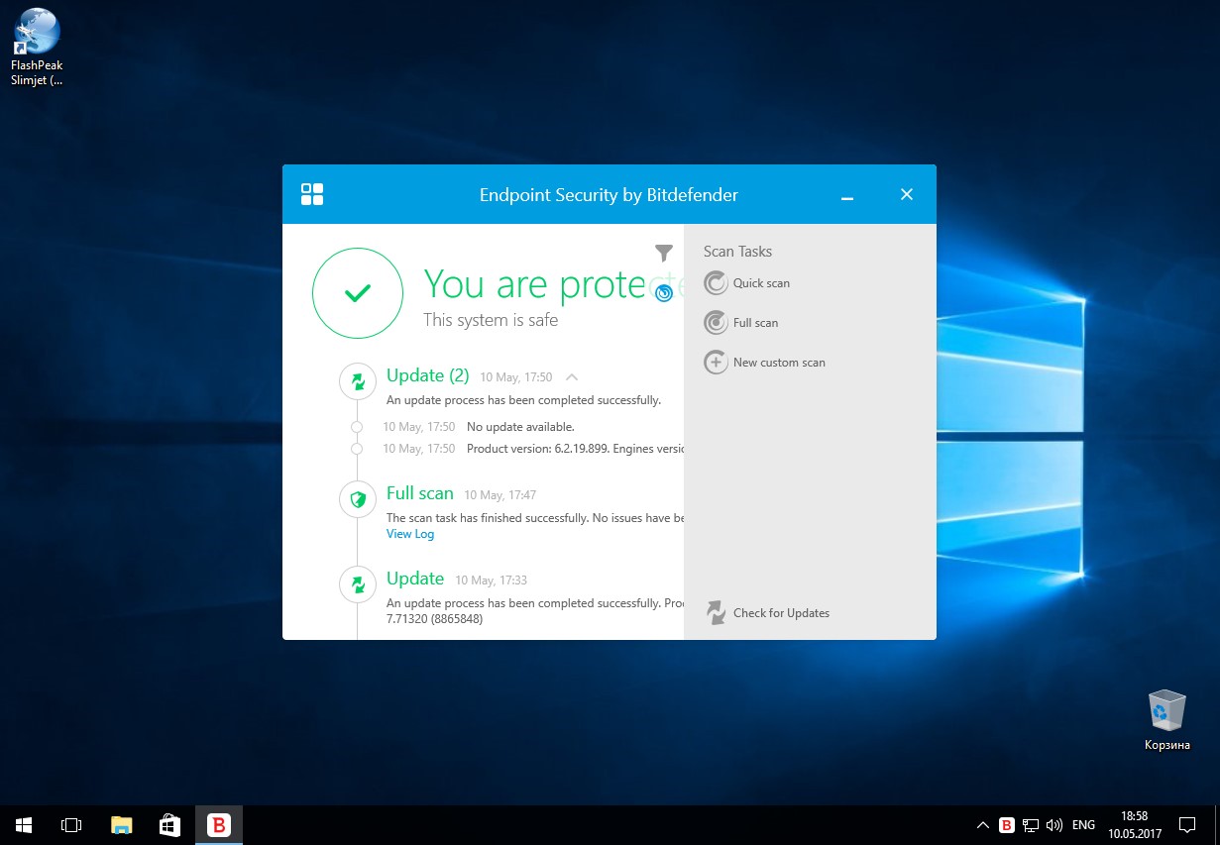Image resolution: width=1220 pixels, height=845 pixels.
Task: Open Bitdefender icon in the system tray
Action: pyautogui.click(x=1007, y=825)
